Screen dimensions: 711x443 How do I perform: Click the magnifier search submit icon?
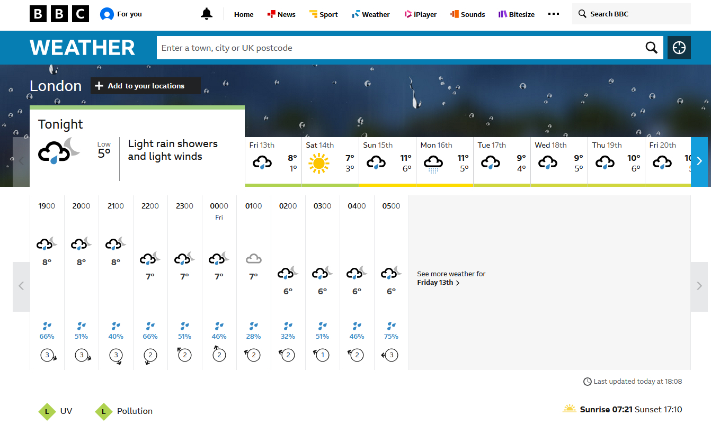pos(651,48)
